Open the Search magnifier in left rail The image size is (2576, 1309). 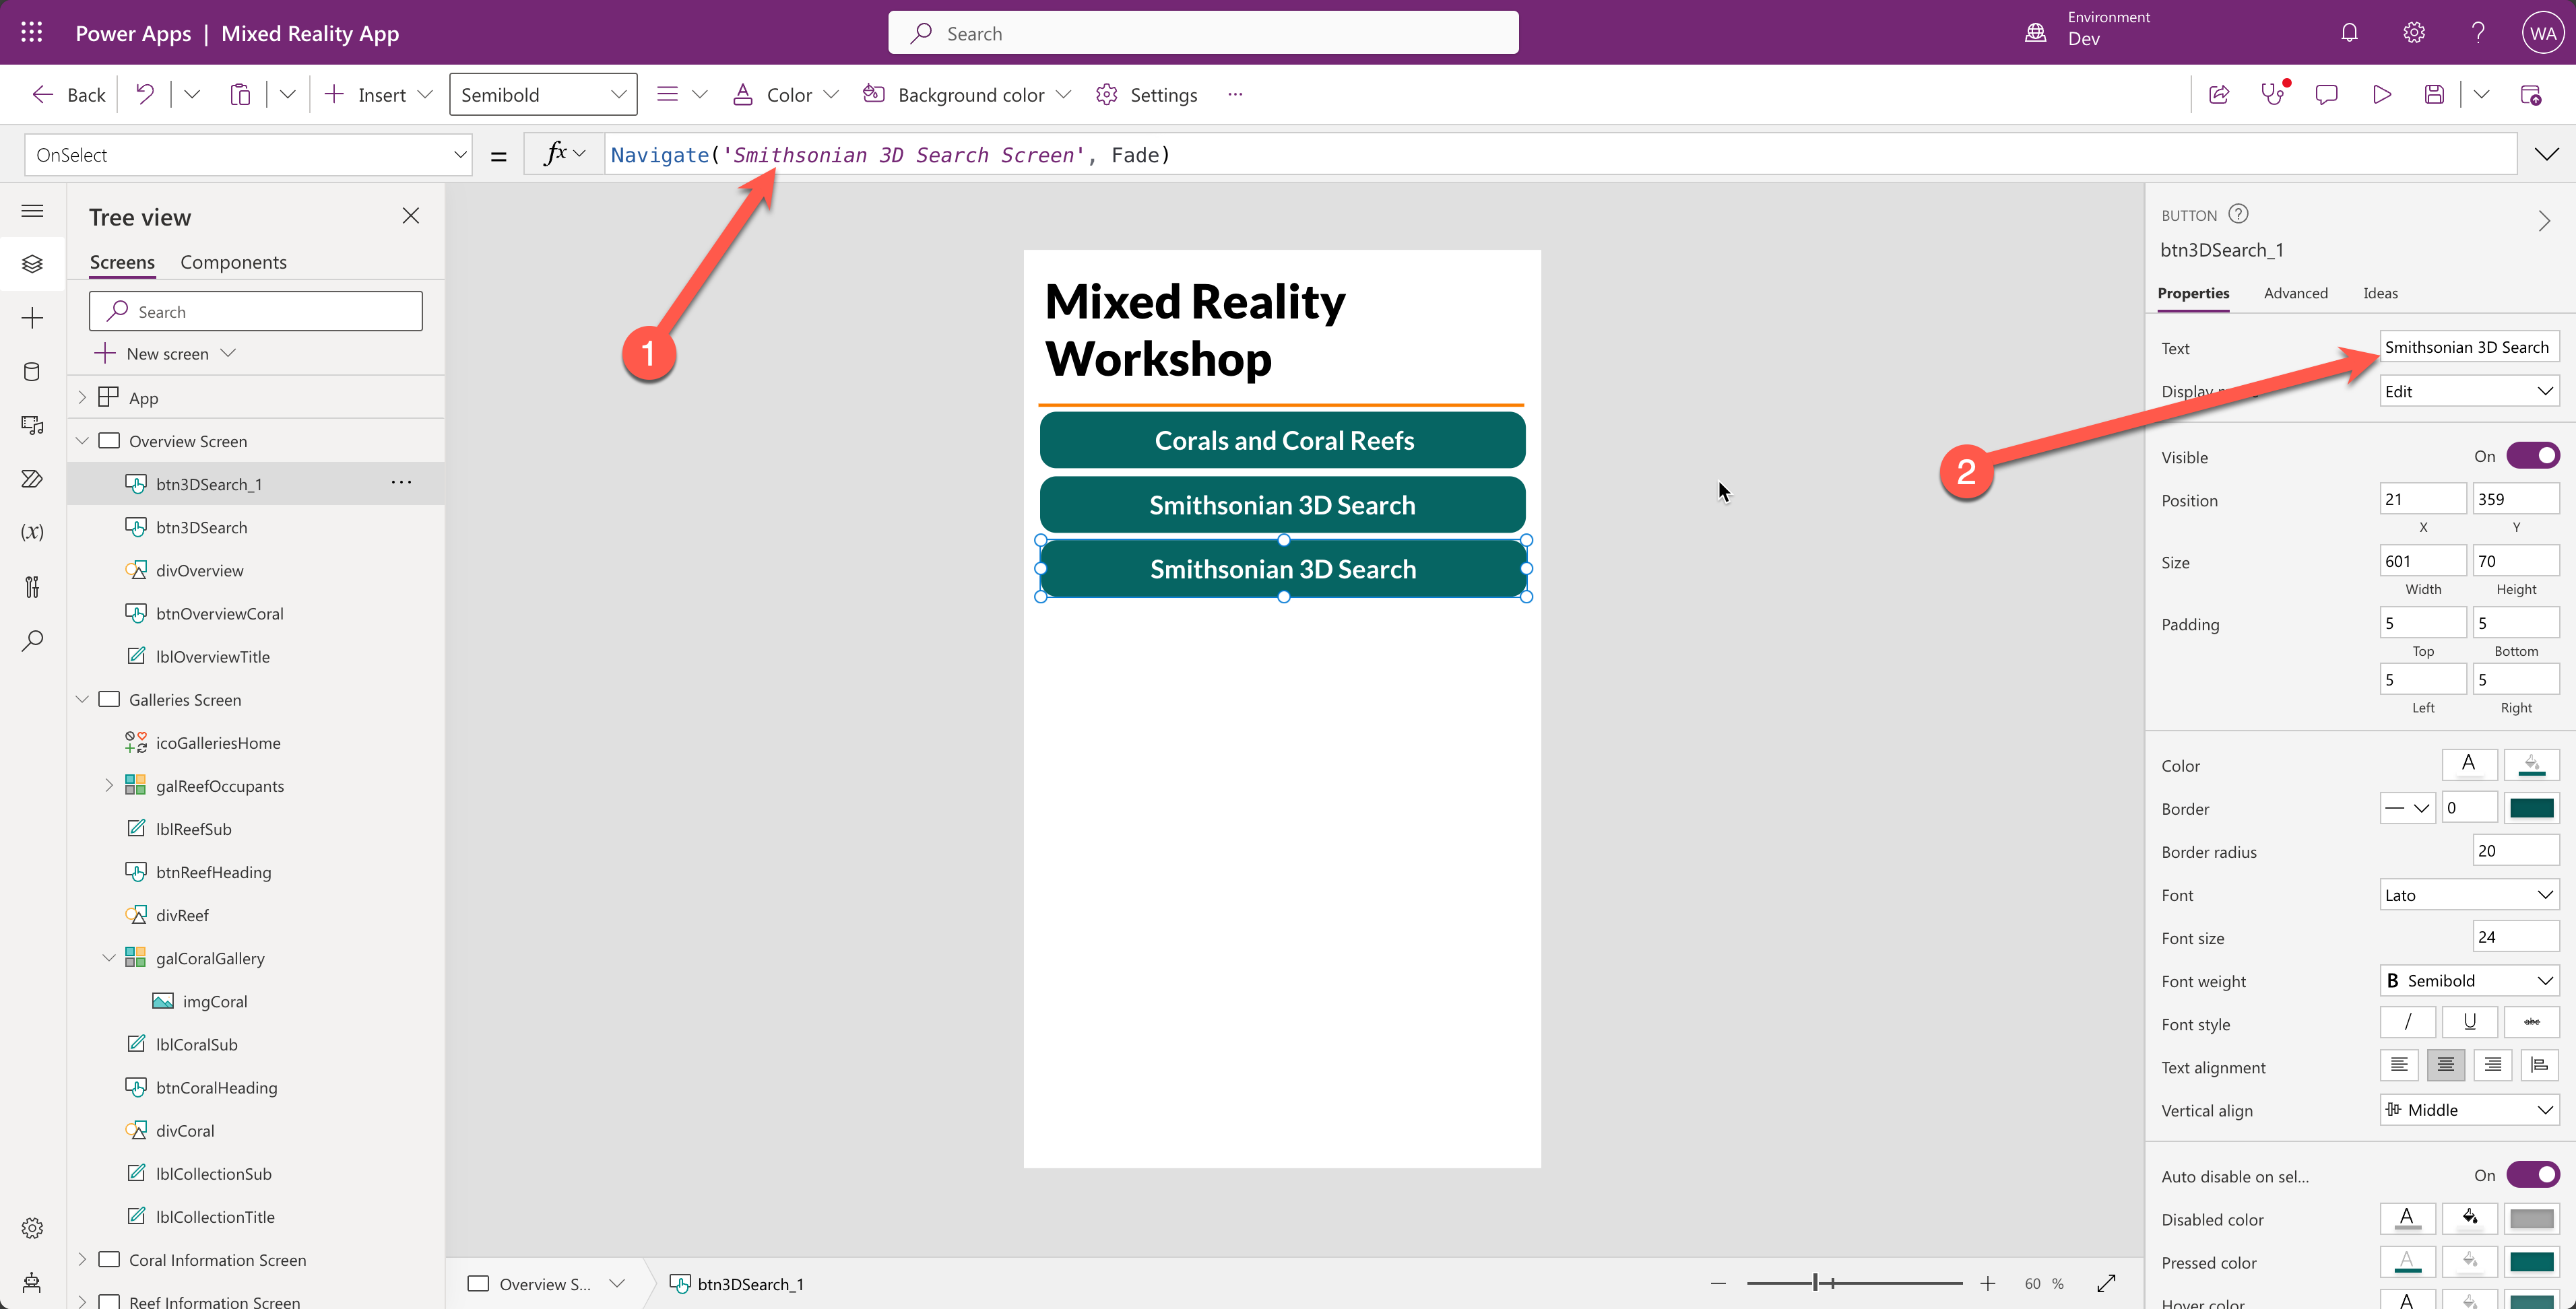(x=32, y=640)
